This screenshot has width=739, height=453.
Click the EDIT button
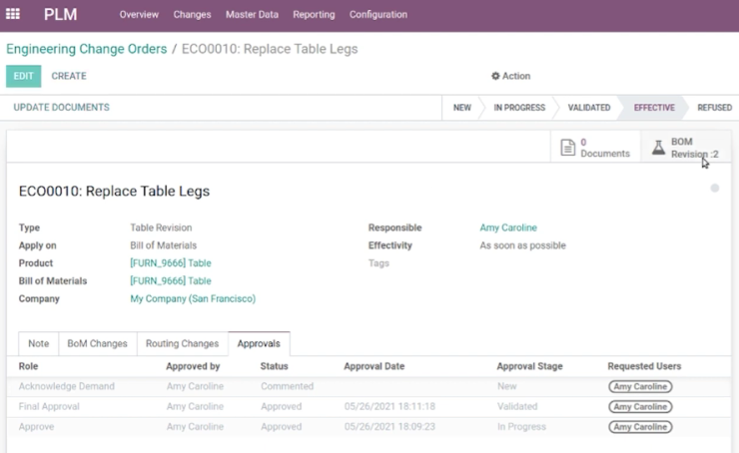pos(24,76)
